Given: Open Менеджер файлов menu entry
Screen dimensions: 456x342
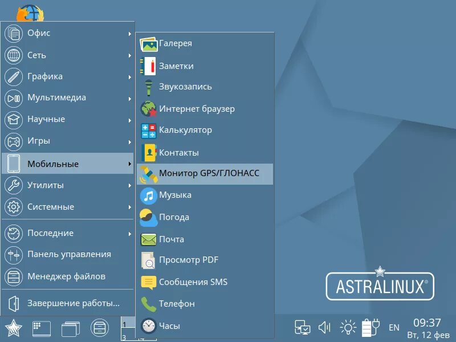Looking at the screenshot, I should click(x=67, y=276).
